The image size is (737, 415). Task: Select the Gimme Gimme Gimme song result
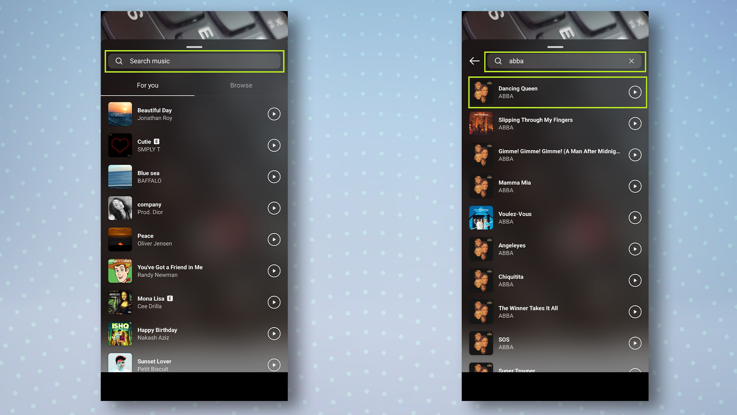click(x=556, y=155)
